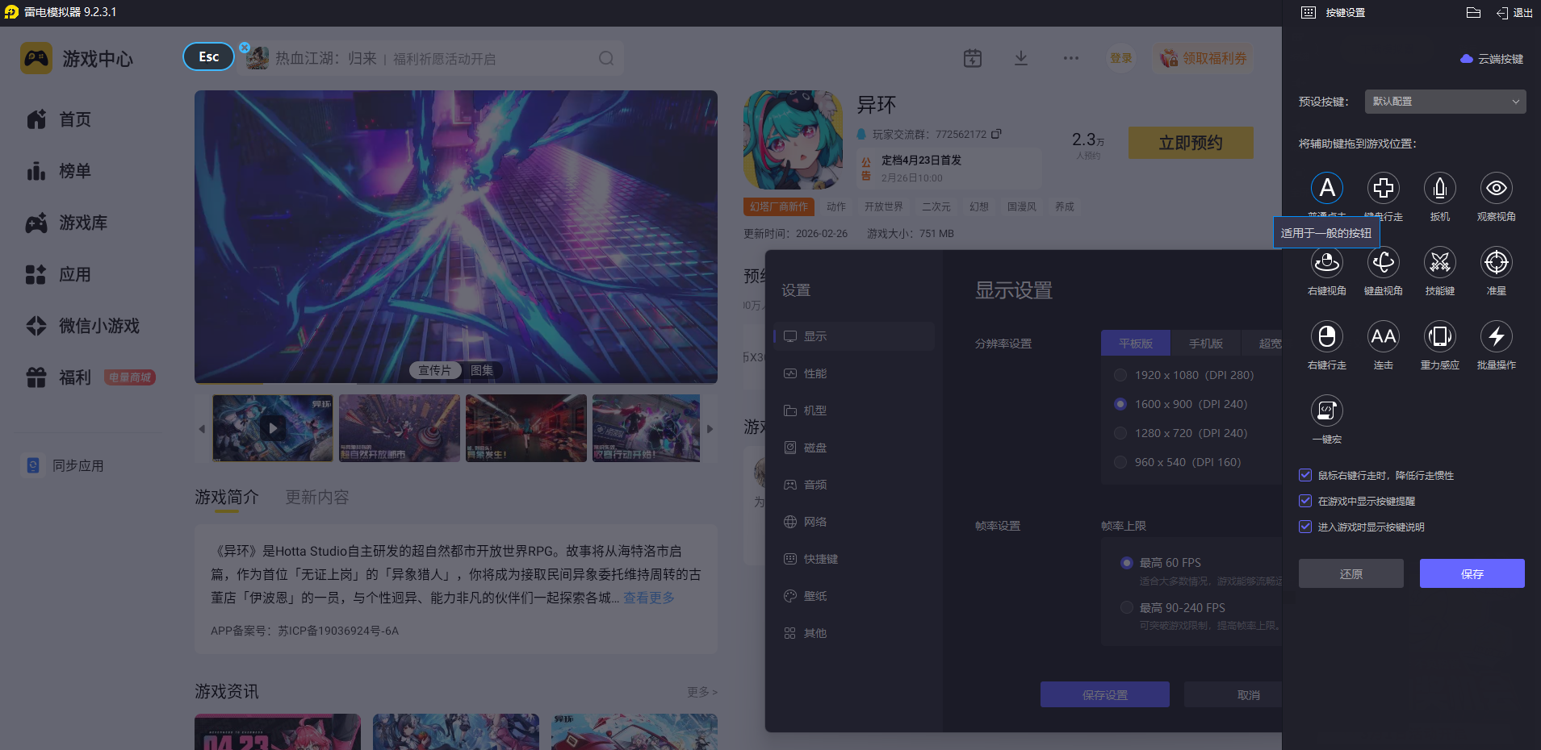Open the 预设按键 默认配置 dropdown
This screenshot has width=1541, height=750.
(1445, 102)
